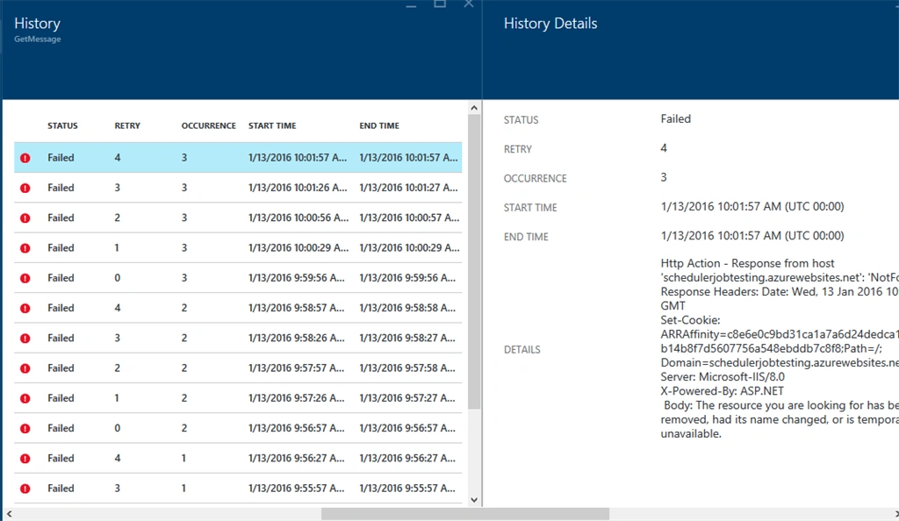
Task: Click the END TIME column header
Action: pos(379,126)
